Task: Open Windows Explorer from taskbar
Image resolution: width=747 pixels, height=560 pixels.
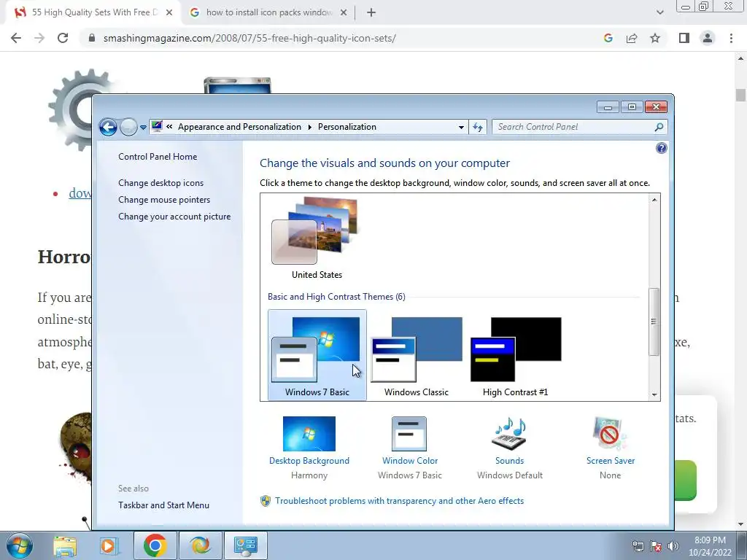Action: 65,545
